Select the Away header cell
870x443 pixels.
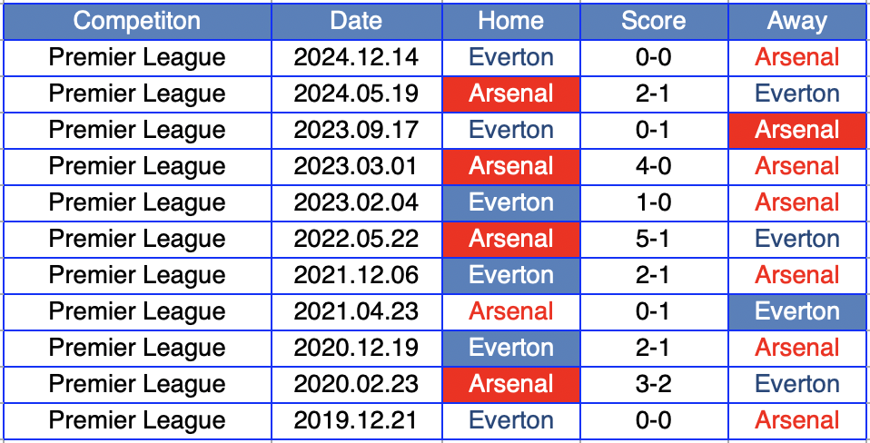click(796, 21)
